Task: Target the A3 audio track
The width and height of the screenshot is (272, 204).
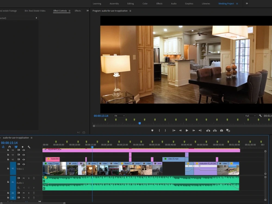Action: [x=13, y=197]
